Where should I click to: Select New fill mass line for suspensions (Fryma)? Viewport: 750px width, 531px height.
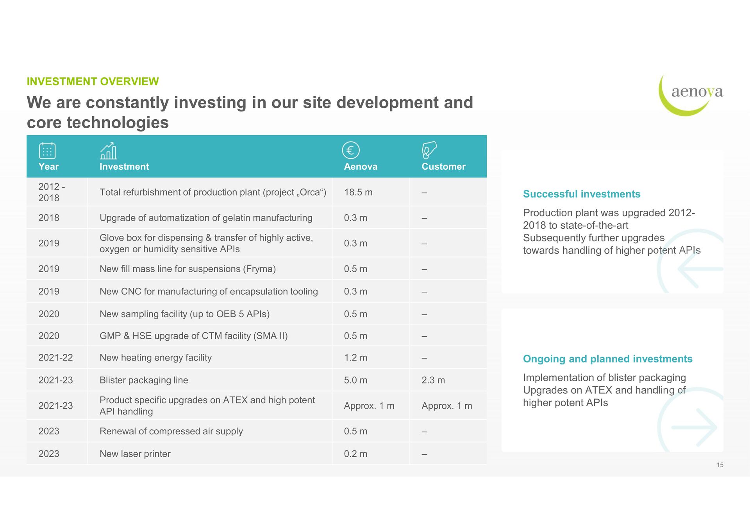[187, 269]
